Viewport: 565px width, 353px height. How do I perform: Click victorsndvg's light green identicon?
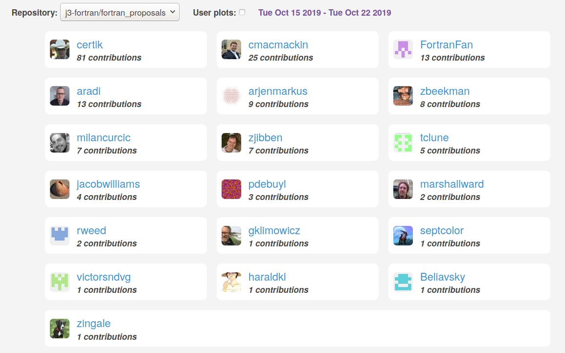(60, 282)
